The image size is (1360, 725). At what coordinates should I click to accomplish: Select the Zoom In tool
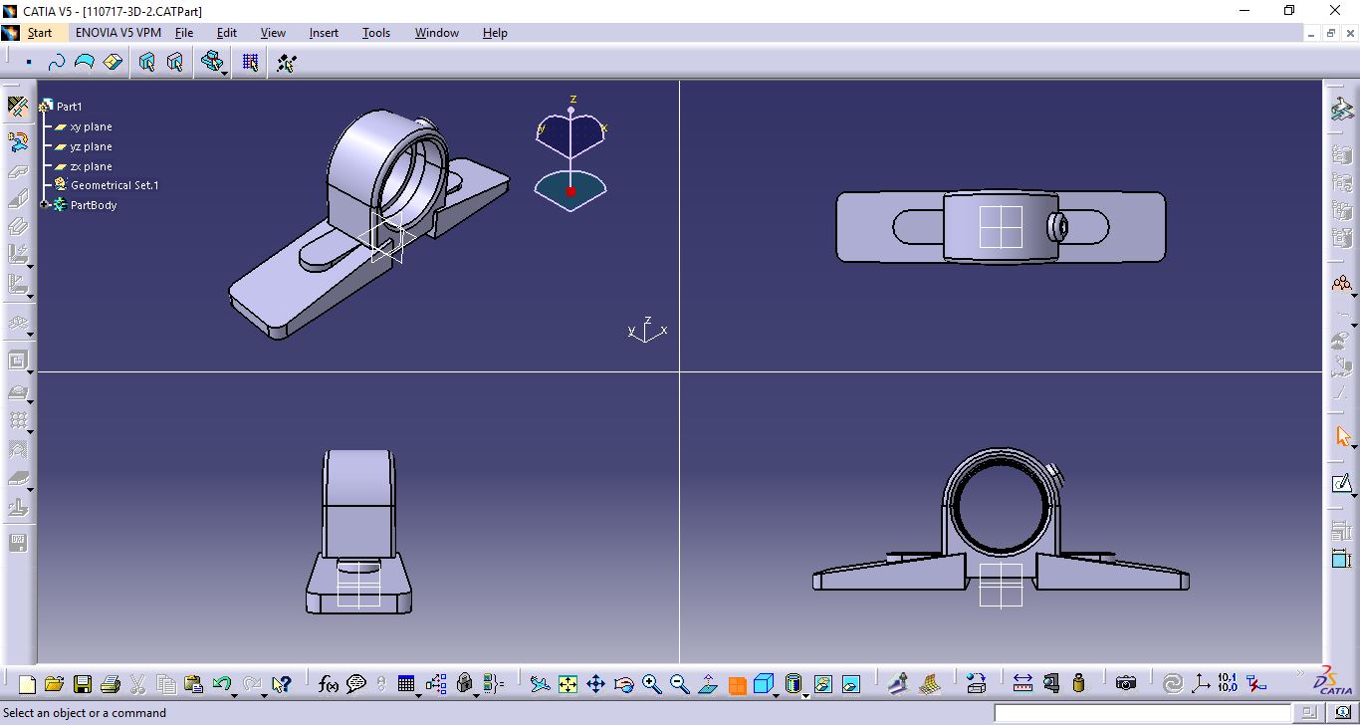click(x=652, y=684)
